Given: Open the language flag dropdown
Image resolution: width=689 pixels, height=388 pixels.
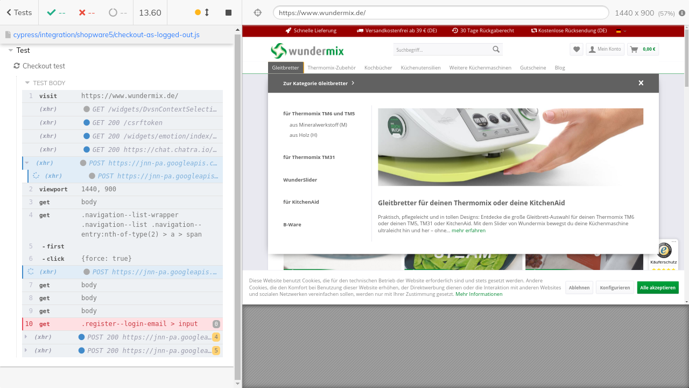Looking at the screenshot, I should pyautogui.click(x=621, y=31).
